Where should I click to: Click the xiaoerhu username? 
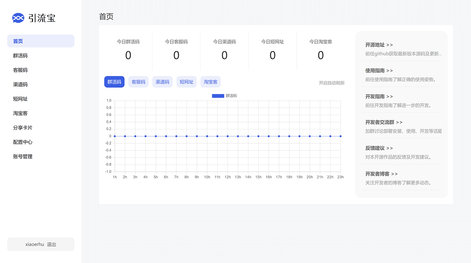[35, 244]
